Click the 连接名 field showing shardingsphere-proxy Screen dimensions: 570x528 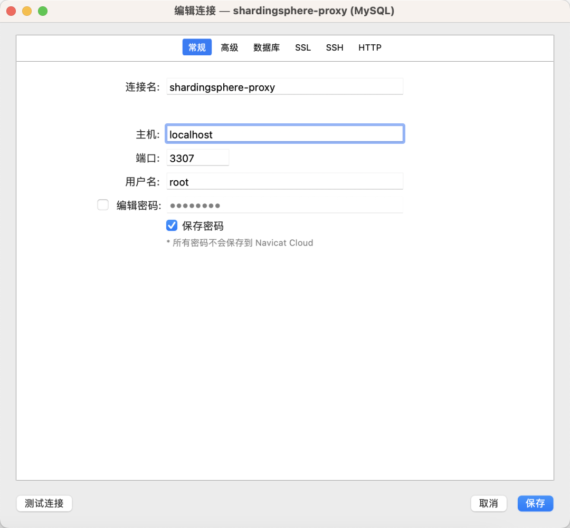point(284,87)
